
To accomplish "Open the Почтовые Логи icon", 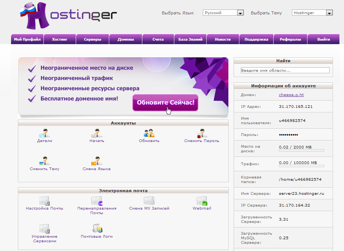I will [97, 229].
